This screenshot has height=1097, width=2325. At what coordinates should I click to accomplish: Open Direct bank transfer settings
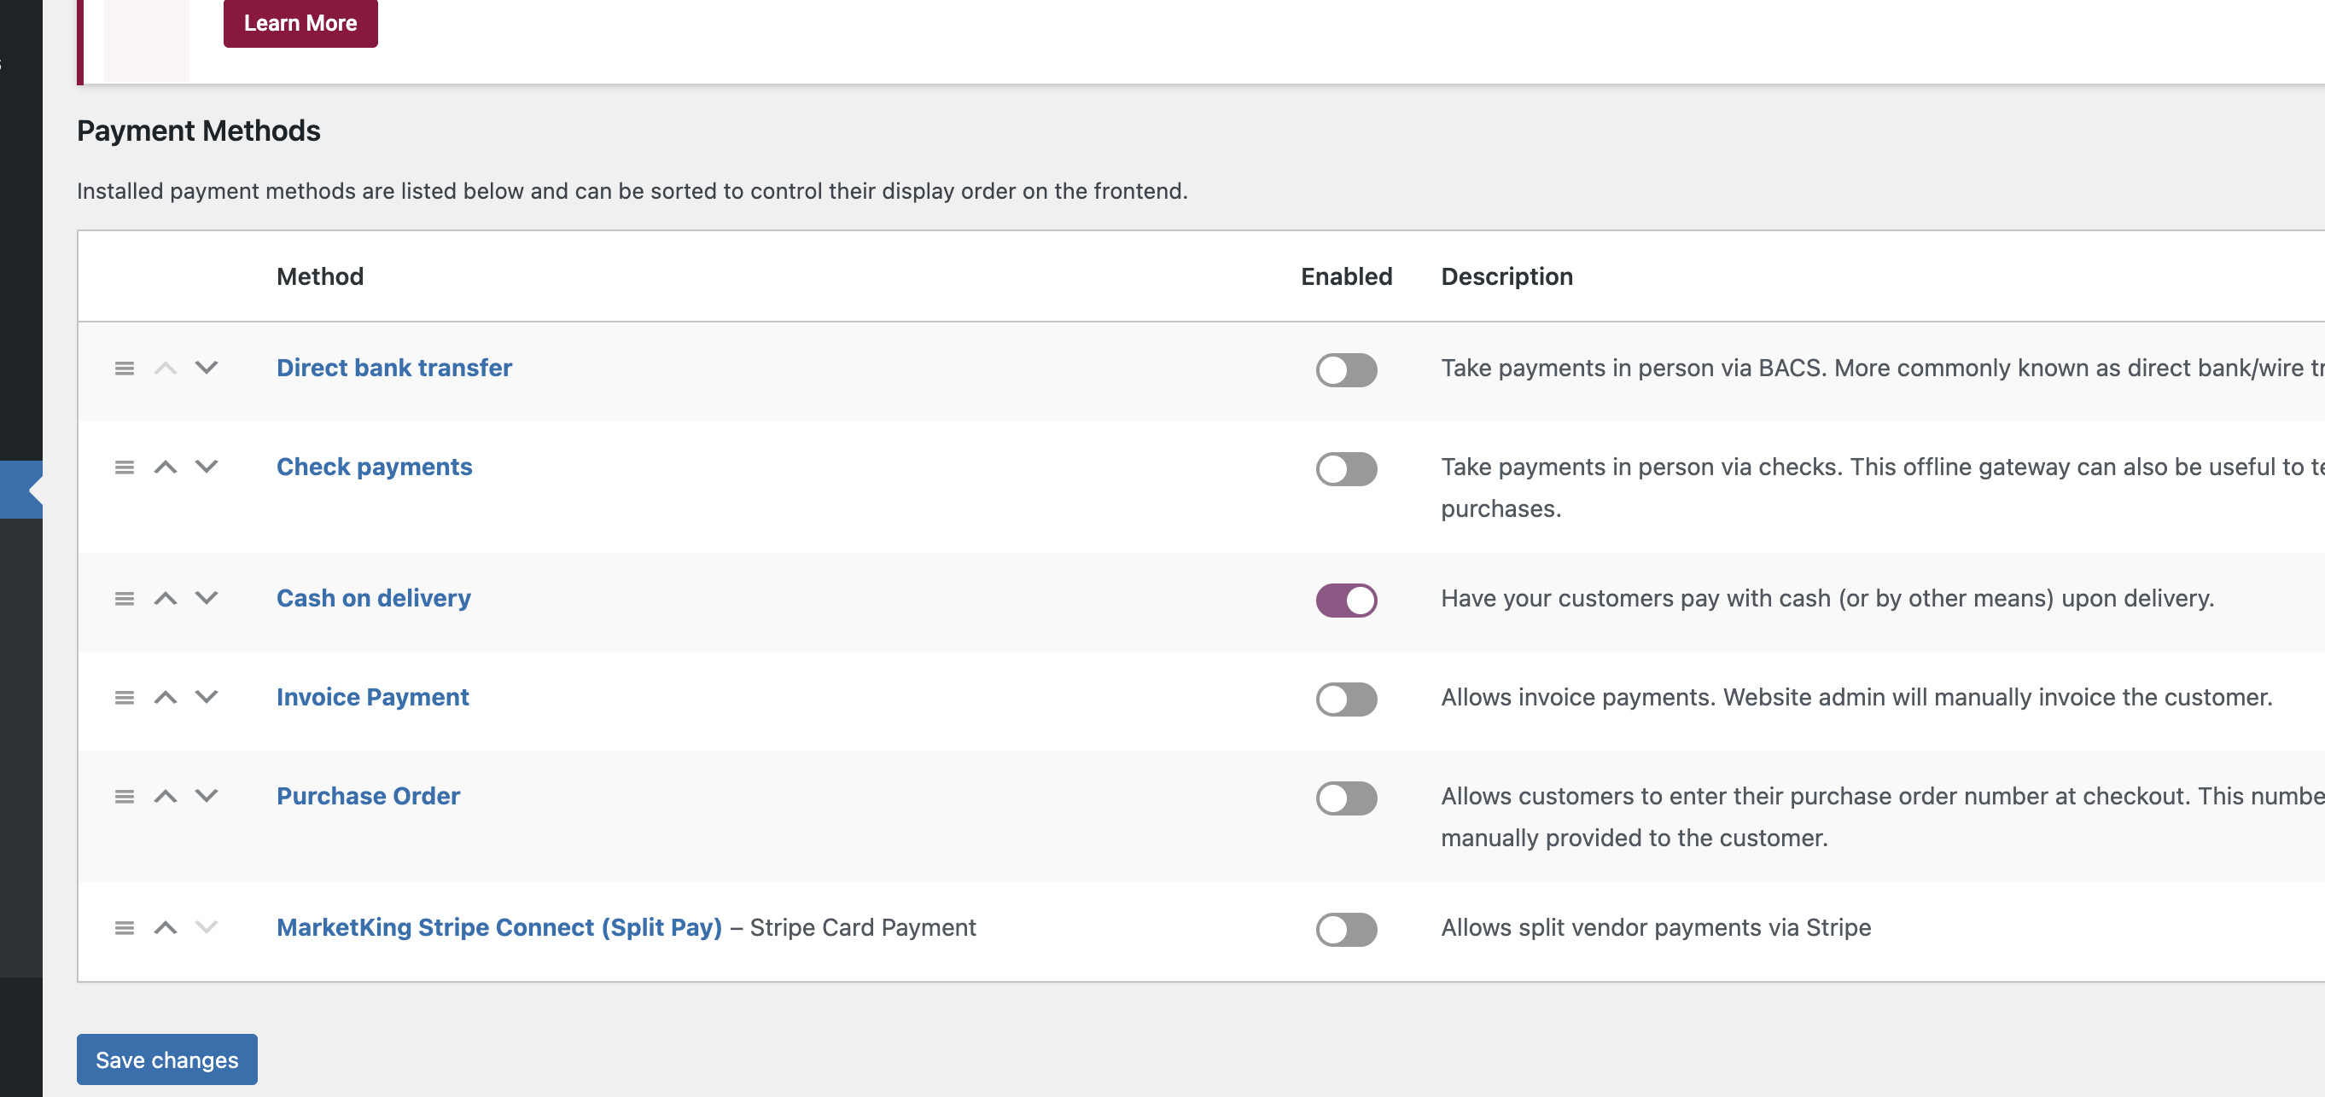coord(393,368)
